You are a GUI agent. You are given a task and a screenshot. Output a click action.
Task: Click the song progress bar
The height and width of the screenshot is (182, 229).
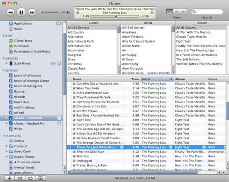(x=114, y=16)
